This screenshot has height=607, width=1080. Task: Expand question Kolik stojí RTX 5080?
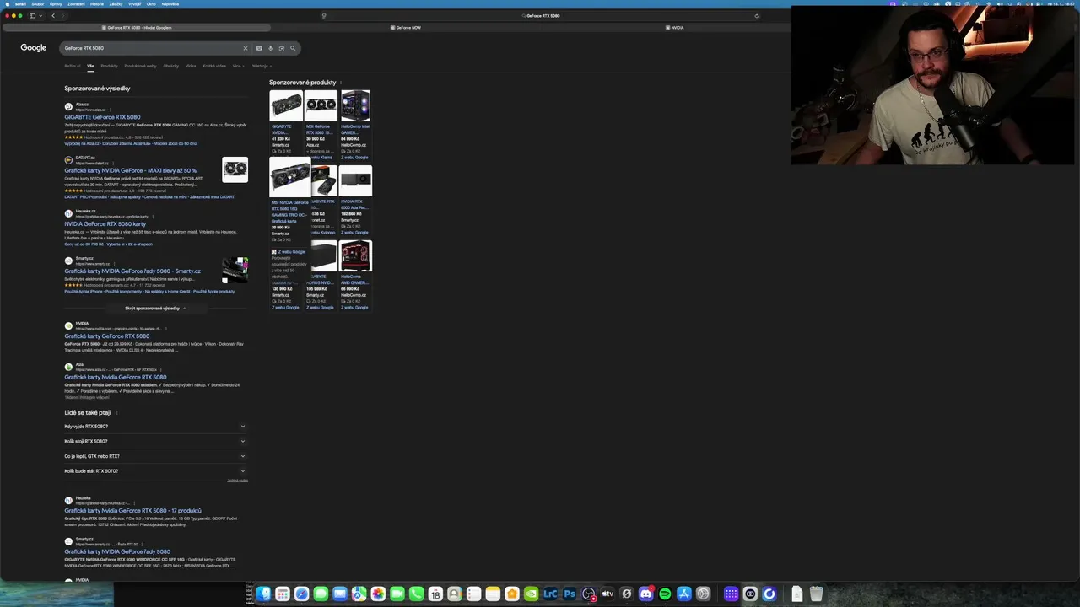pos(155,441)
